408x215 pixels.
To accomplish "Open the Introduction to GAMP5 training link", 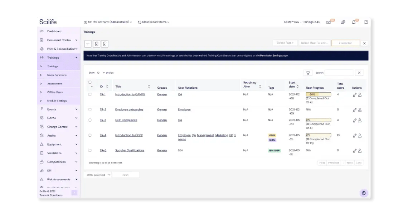I will tap(130, 94).
